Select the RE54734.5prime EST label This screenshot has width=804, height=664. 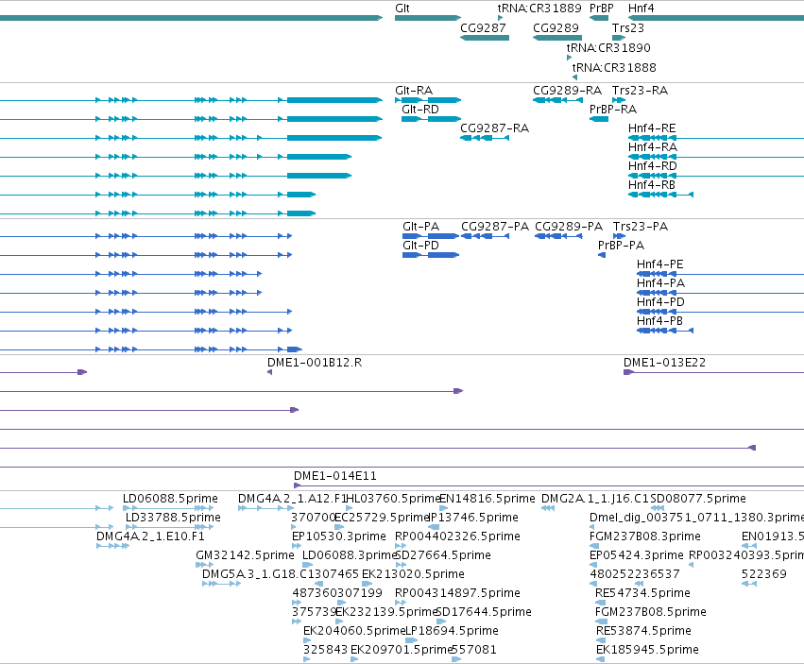[642, 593]
